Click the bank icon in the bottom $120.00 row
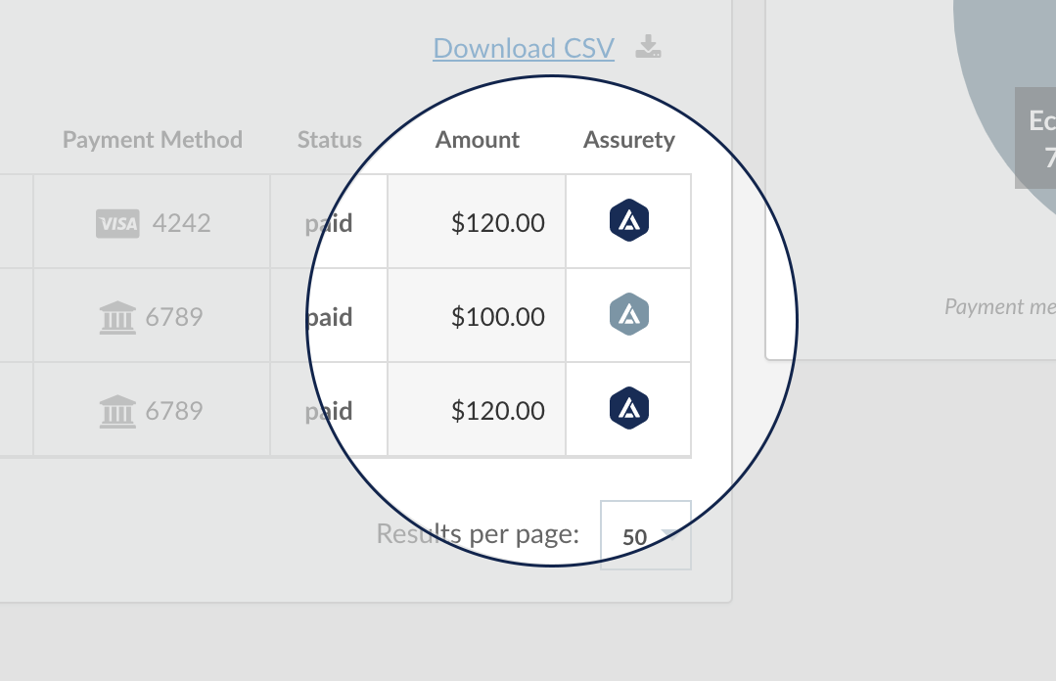 click(117, 412)
